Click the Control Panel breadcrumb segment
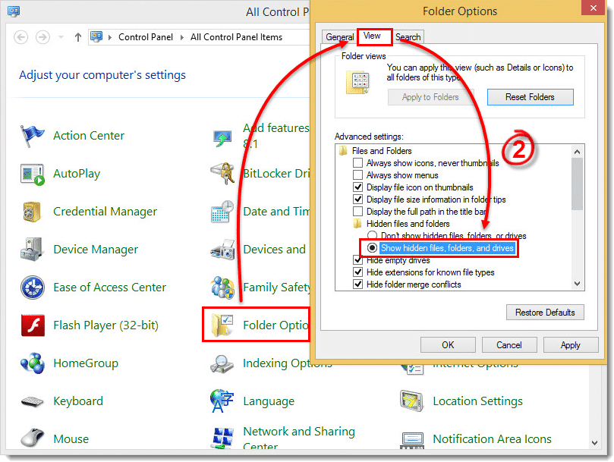The width and height of the screenshot is (614, 462). click(146, 38)
